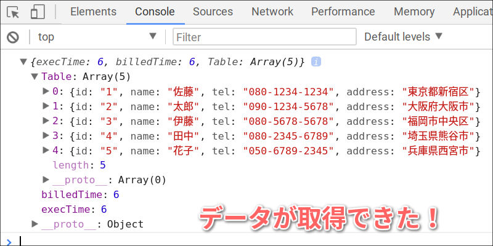Image resolution: width=493 pixels, height=246 pixels.
Task: Click the tel value "080-2345-6789"
Action: pyautogui.click(x=288, y=136)
